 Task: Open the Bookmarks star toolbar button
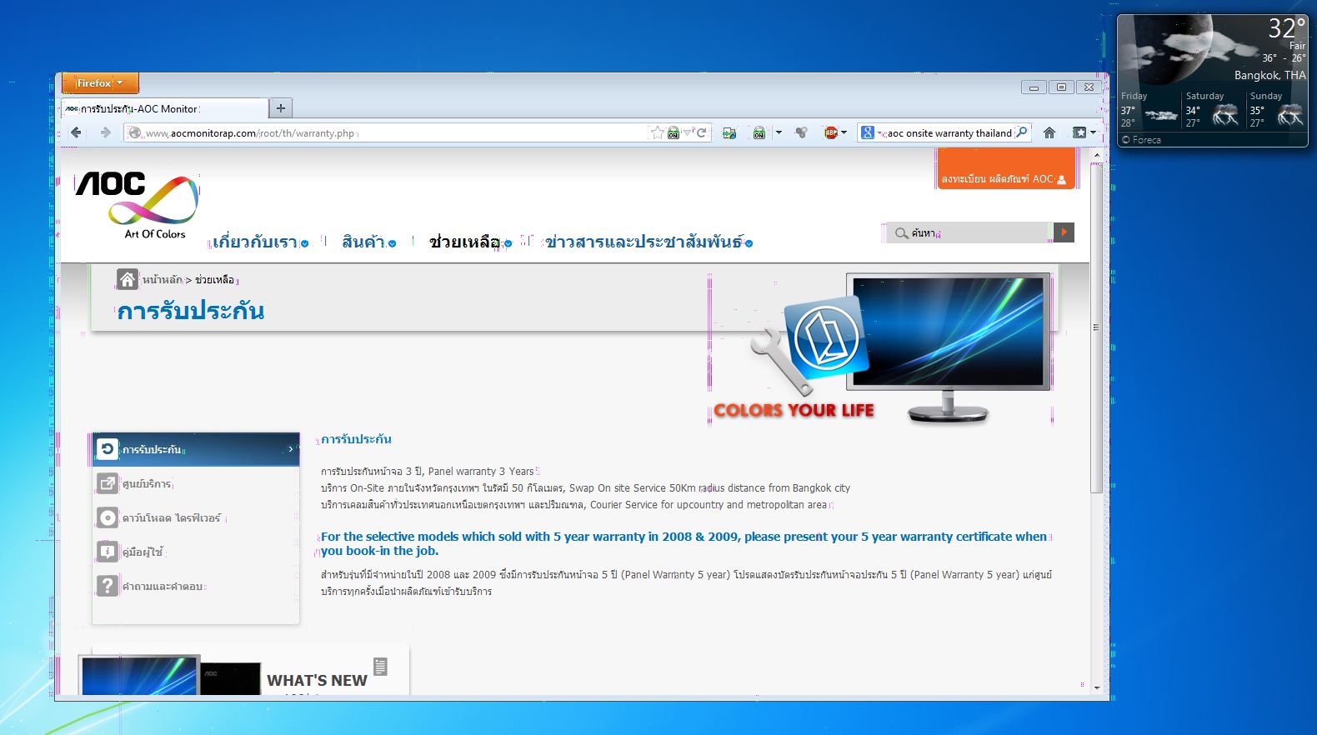(1080, 132)
